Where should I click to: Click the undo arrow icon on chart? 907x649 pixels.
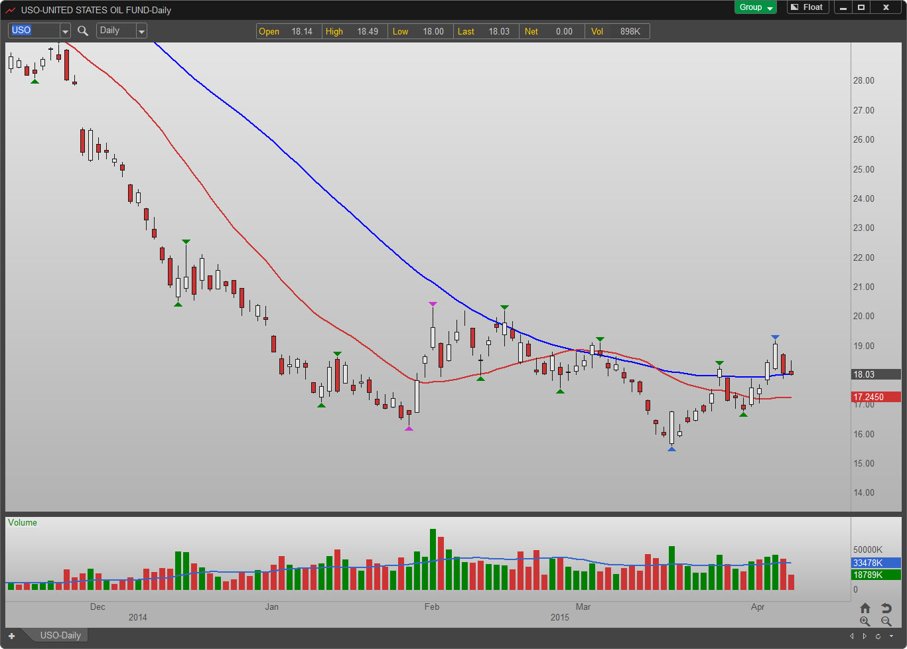886,608
